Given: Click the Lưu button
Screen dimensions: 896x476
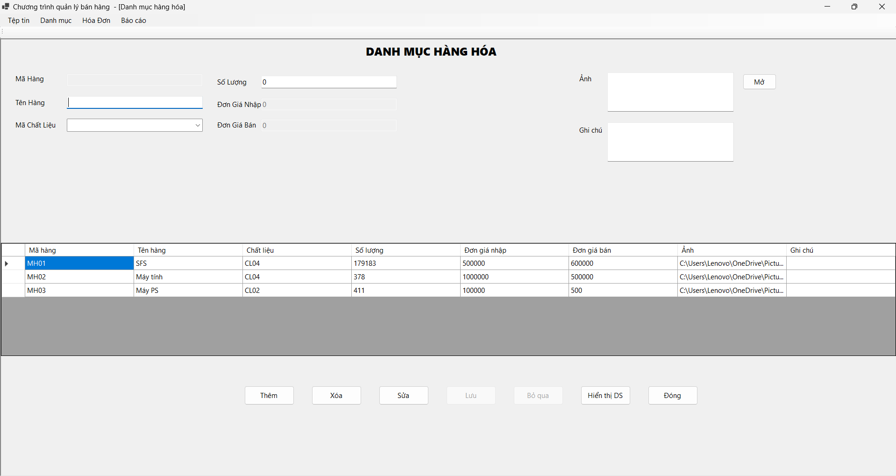Looking at the screenshot, I should [470, 395].
